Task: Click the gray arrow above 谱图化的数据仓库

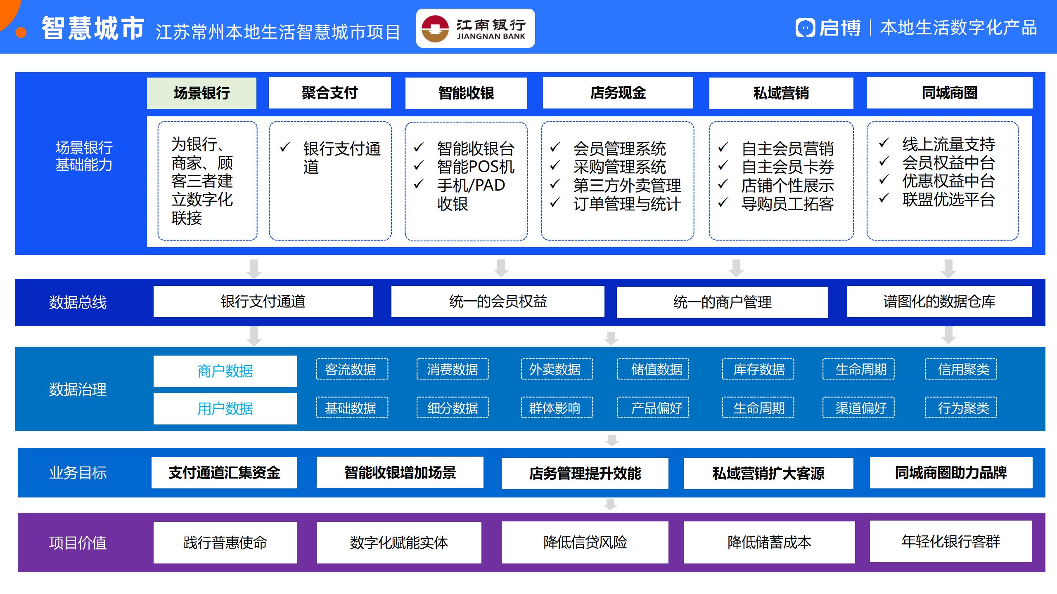Action: [x=948, y=269]
